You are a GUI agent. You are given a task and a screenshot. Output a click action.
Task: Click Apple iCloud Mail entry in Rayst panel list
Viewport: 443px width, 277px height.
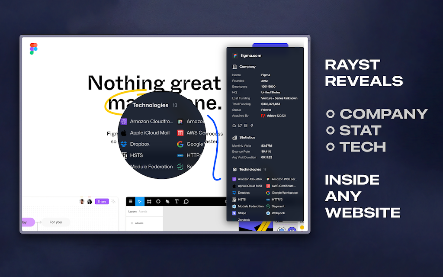coord(247,186)
